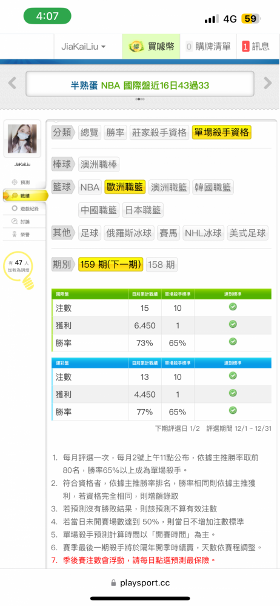Open 遊戲紀錄 from the sidebar
The height and width of the screenshot is (606, 280).
coord(25,208)
